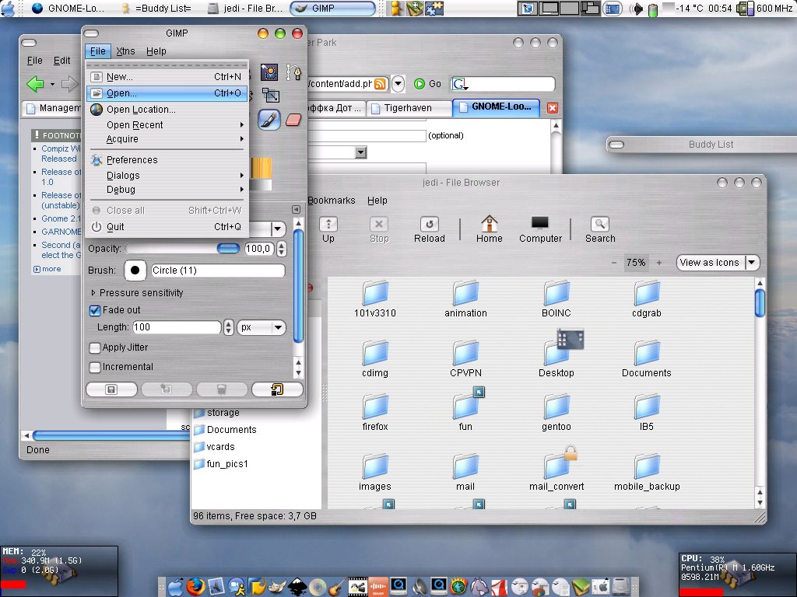Click the orange RSS feed icon in address bar
797x597 pixels.
(380, 84)
